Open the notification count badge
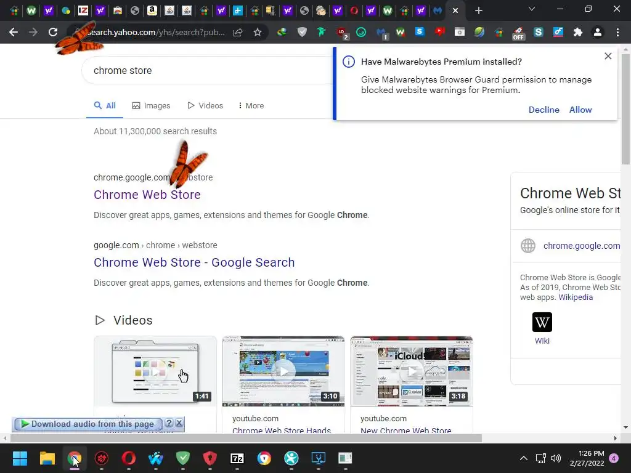This screenshot has width=631, height=473. 614,458
